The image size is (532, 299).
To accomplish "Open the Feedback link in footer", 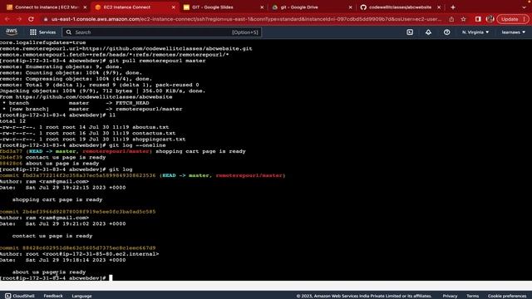I will (x=53, y=296).
